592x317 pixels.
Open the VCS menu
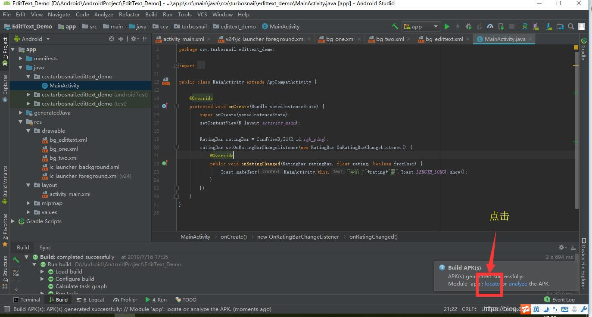pos(202,15)
